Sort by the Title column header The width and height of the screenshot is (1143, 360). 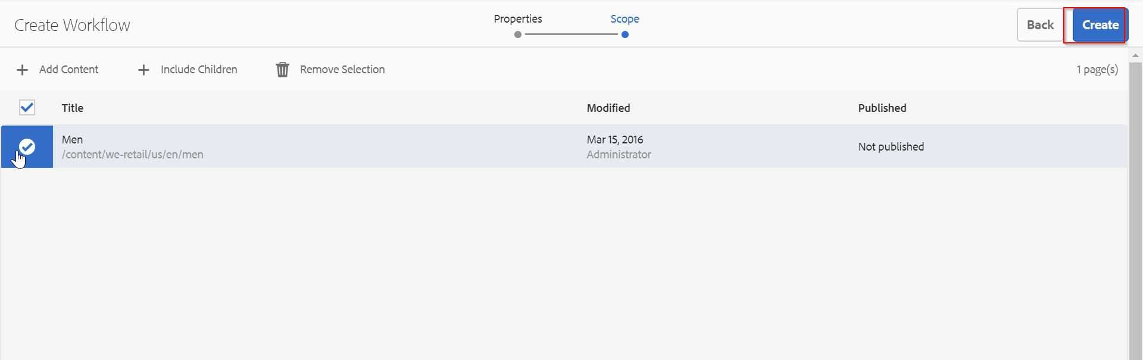point(73,108)
